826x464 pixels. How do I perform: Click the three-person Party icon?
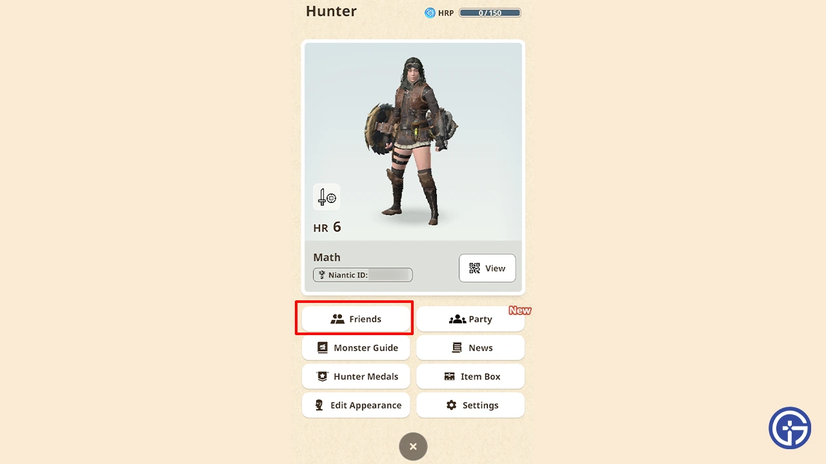[458, 319]
